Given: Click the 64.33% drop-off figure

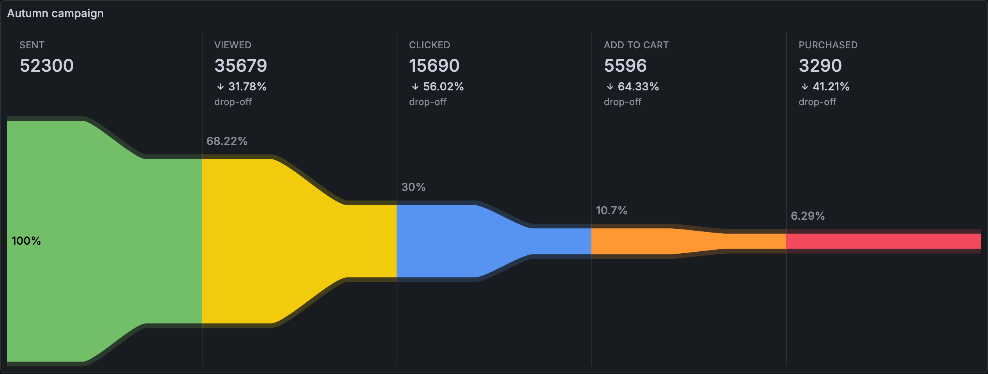Looking at the screenshot, I should point(638,86).
